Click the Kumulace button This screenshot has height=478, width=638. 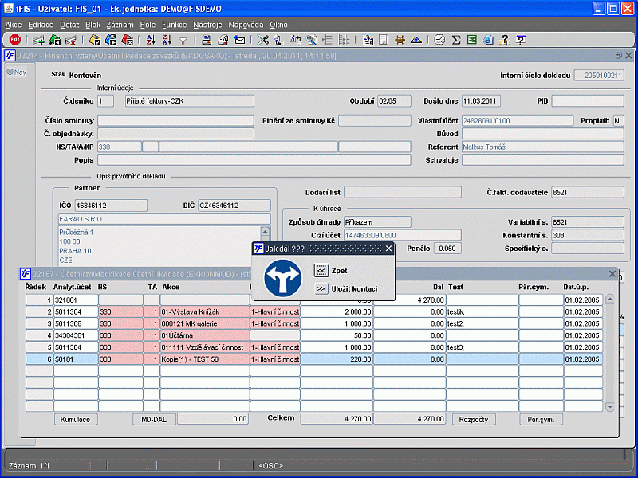point(77,419)
